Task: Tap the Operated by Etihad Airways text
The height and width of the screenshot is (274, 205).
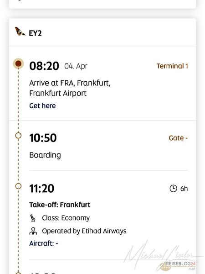Action: 84,231
